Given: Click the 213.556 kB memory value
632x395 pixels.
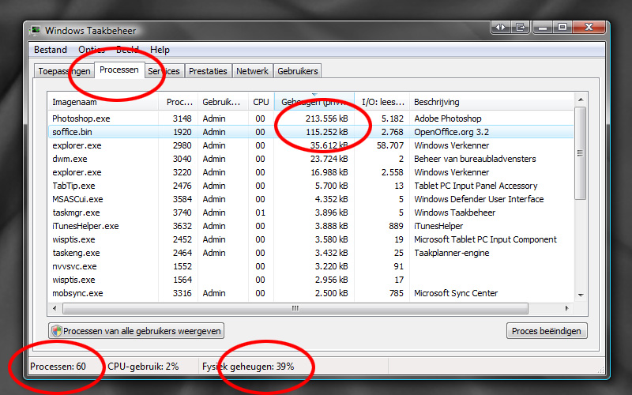Looking at the screenshot, I should (326, 118).
